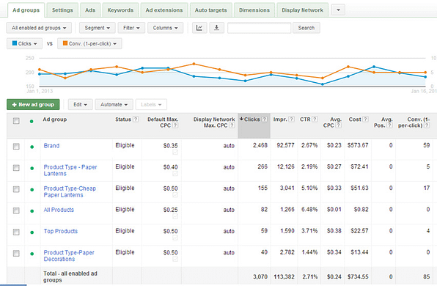Check the Product Type - Paper Lanterns checkbox

click(16, 168)
